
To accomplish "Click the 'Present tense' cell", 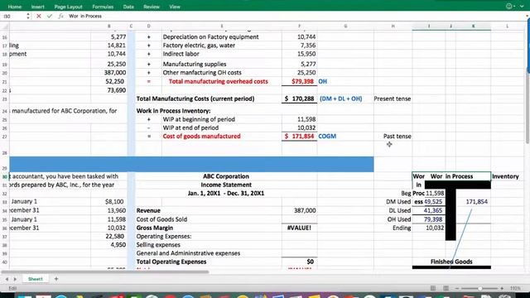I will 393,99.
